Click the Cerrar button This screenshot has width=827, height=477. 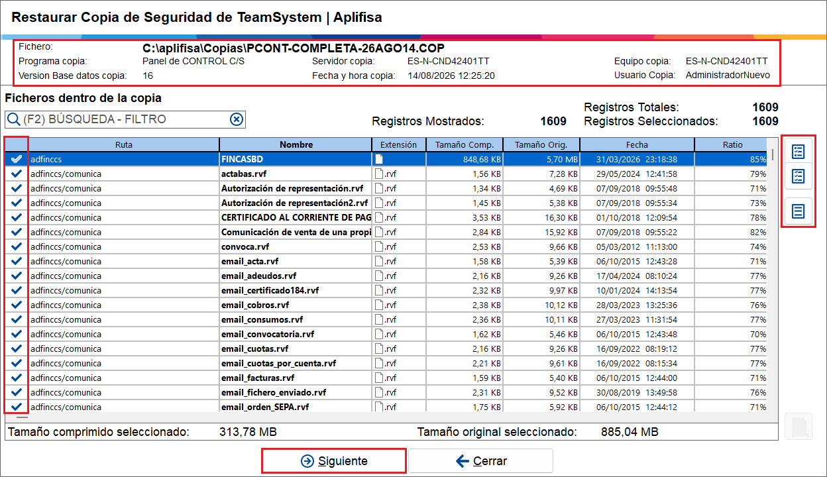point(480,461)
